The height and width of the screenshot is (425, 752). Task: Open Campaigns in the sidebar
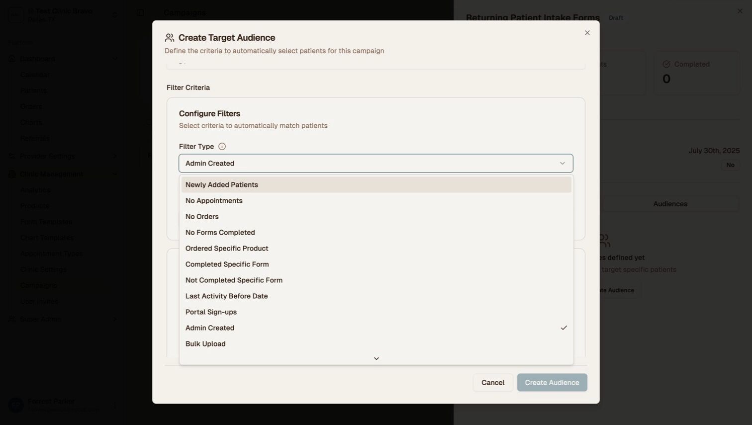pos(38,285)
